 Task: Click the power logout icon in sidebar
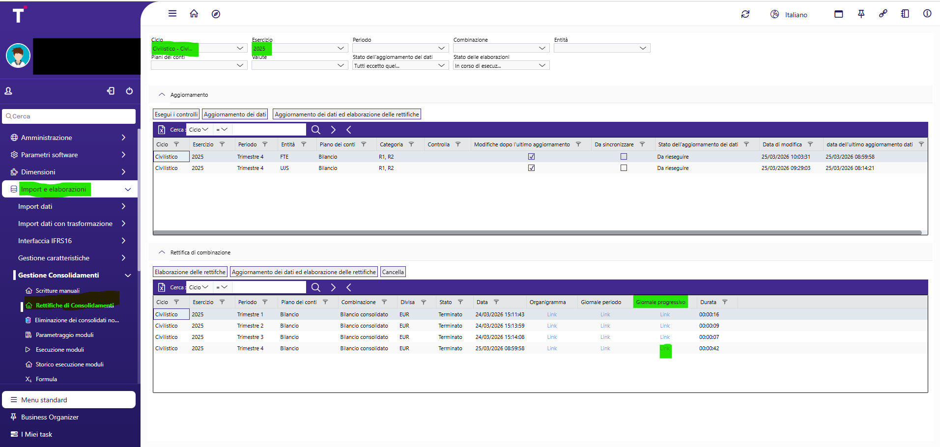[x=129, y=91]
